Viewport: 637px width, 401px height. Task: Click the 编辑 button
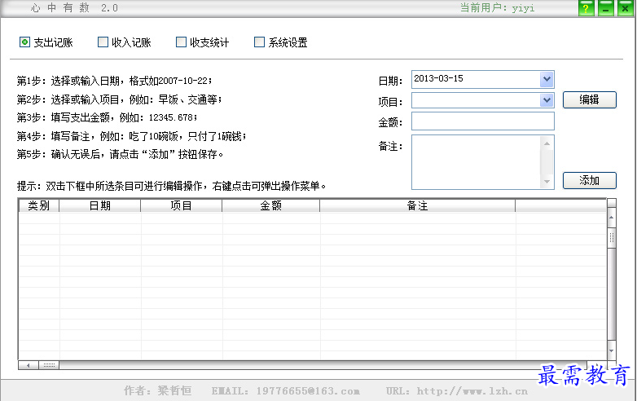[590, 99]
